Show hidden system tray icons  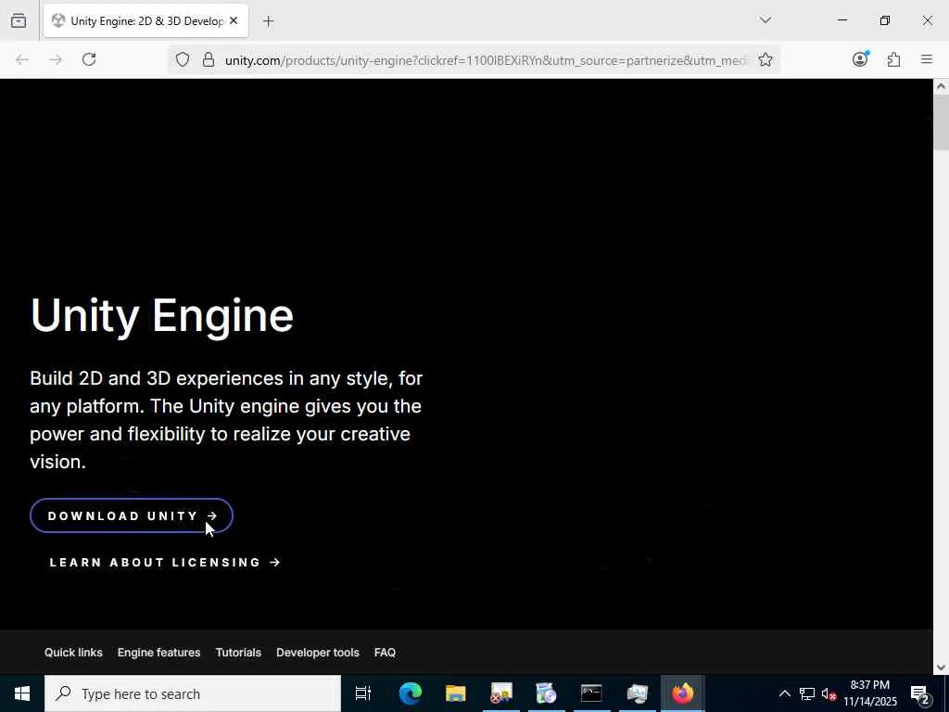(x=784, y=693)
